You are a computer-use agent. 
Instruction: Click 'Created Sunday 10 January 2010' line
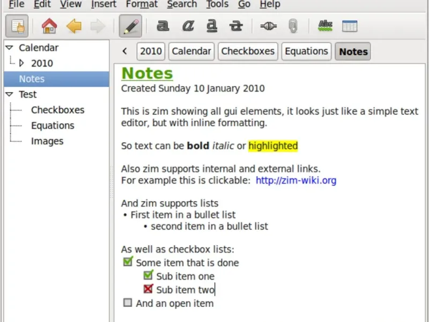point(193,89)
